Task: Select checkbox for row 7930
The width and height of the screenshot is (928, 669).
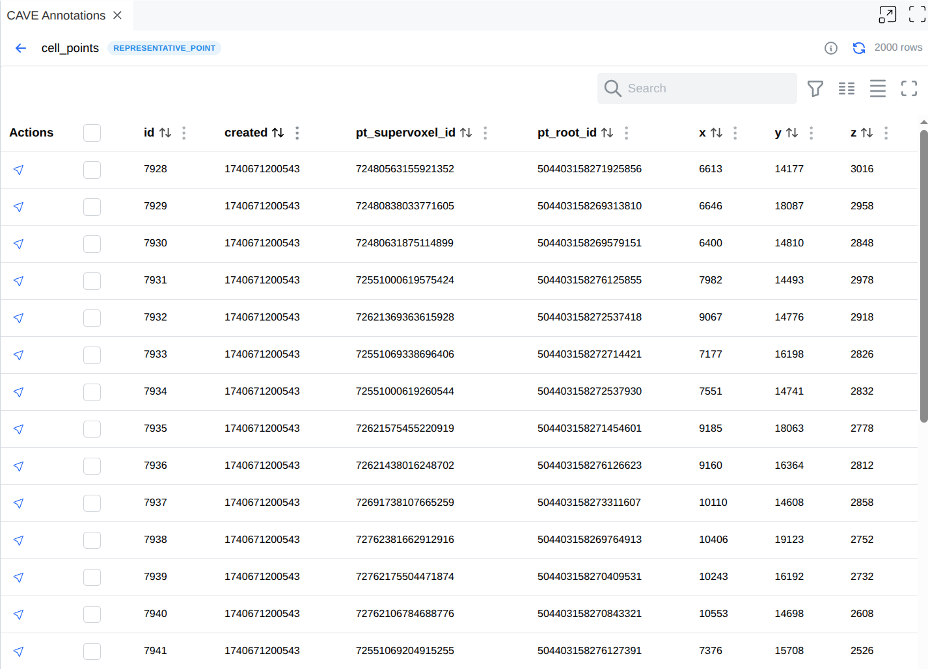Action: pyautogui.click(x=92, y=244)
